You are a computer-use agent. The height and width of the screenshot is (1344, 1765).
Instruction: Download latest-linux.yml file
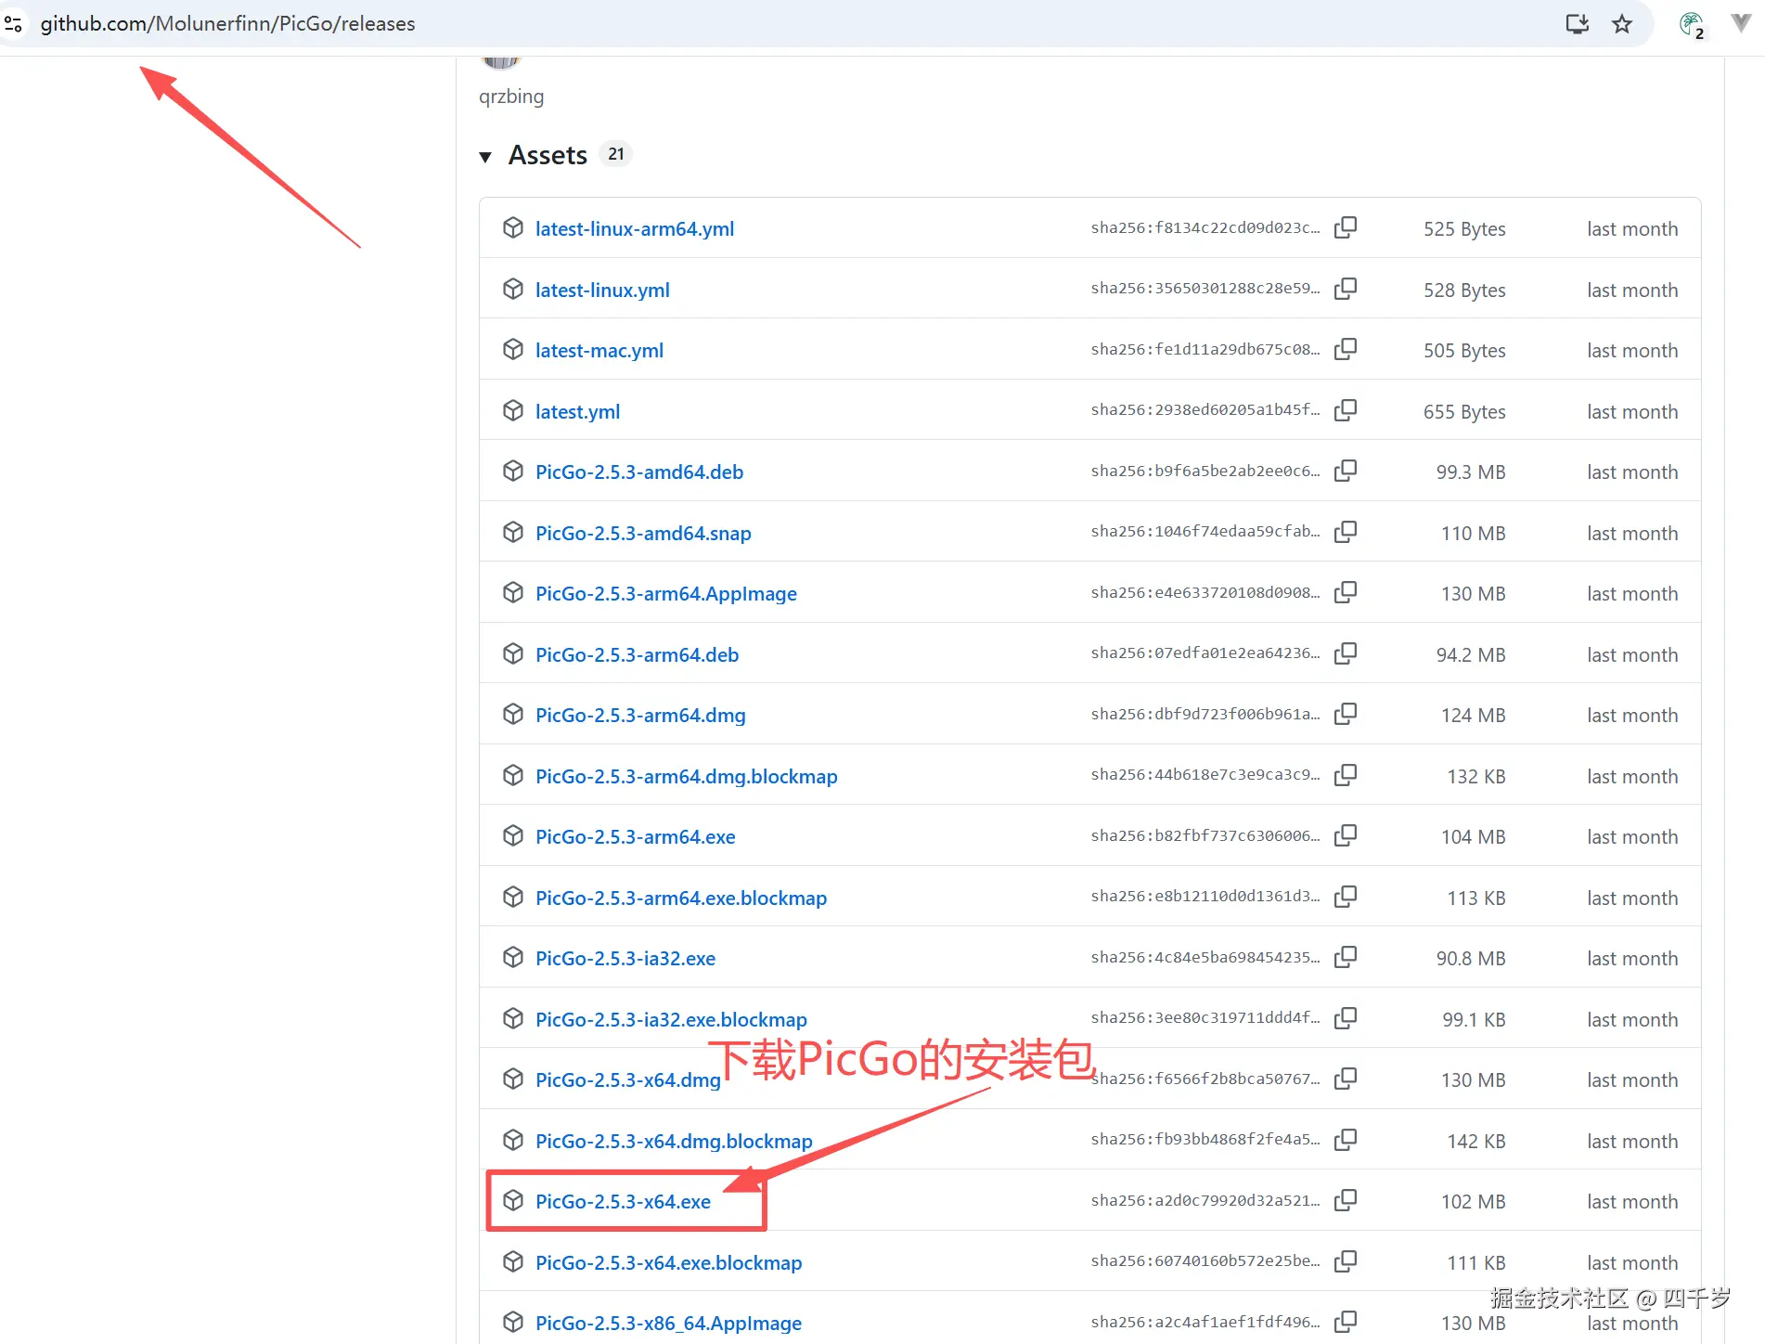[602, 290]
